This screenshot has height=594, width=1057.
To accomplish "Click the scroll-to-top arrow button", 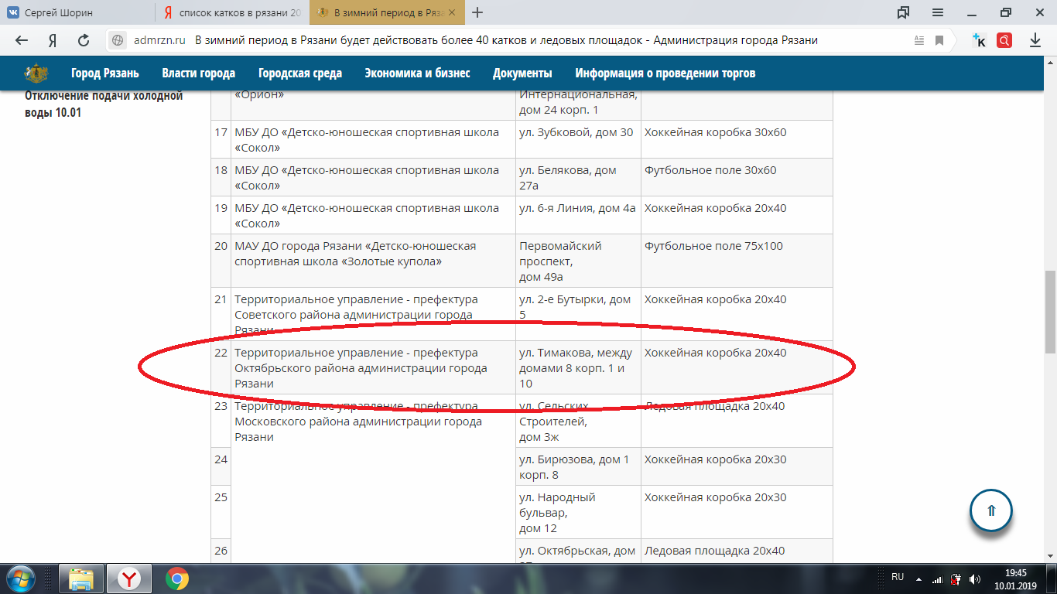I will tap(991, 510).
